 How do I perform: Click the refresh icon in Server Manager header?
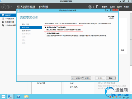coord(90,7)
